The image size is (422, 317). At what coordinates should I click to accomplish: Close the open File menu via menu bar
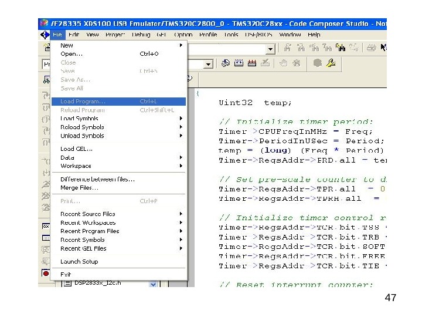[x=57, y=35]
